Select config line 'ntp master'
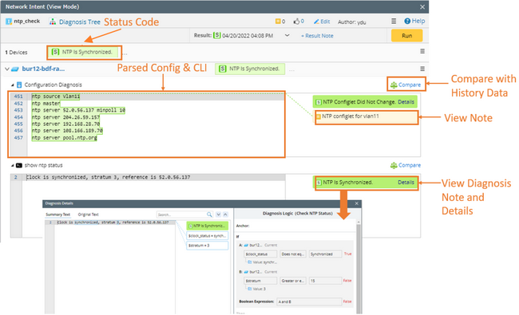 46,104
